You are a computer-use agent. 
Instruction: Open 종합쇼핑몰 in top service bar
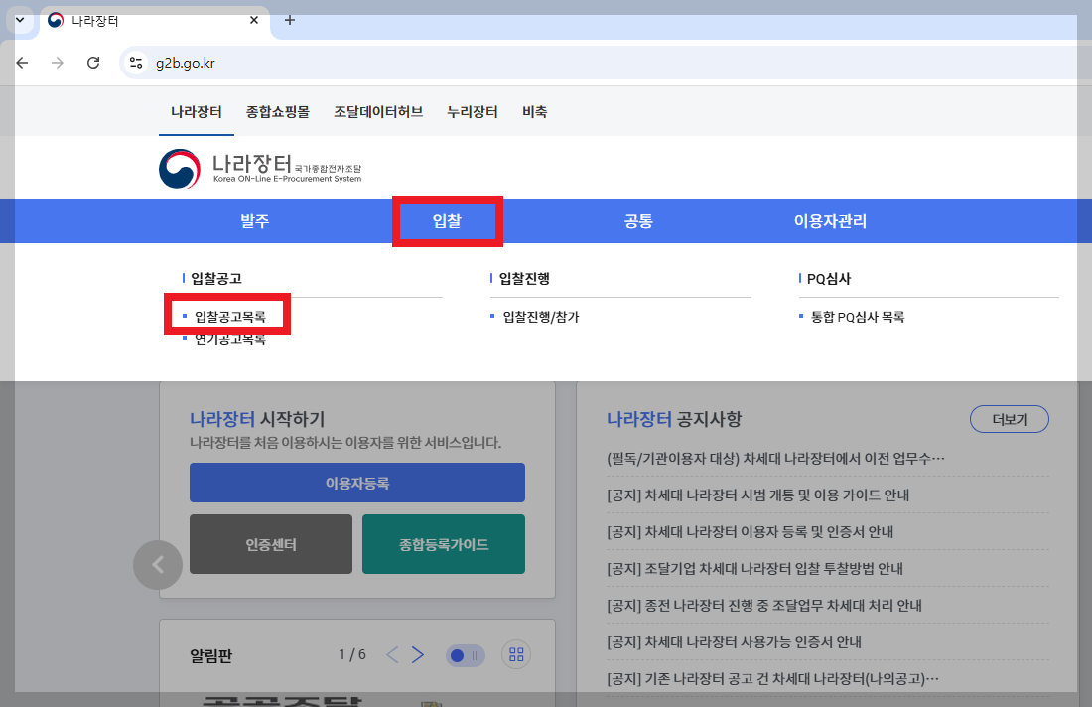click(278, 111)
